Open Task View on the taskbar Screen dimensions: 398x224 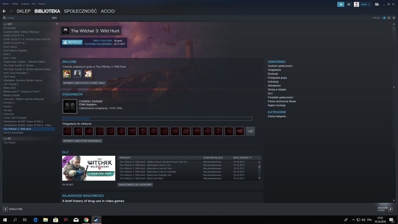click(25, 220)
